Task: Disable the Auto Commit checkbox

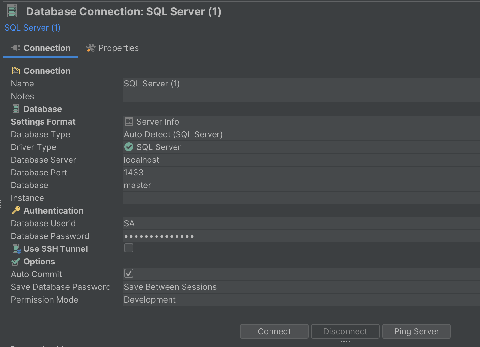Action: pyautogui.click(x=129, y=273)
